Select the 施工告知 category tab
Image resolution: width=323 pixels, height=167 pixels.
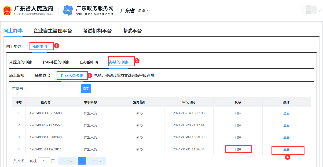[x=17, y=75]
